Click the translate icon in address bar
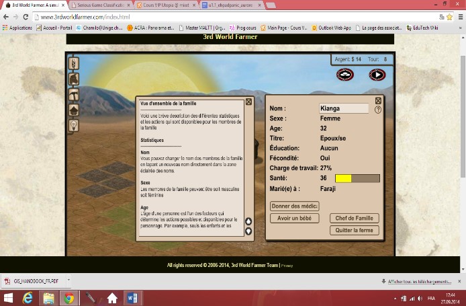Viewport: 466px width, 306px height. (x=442, y=17)
